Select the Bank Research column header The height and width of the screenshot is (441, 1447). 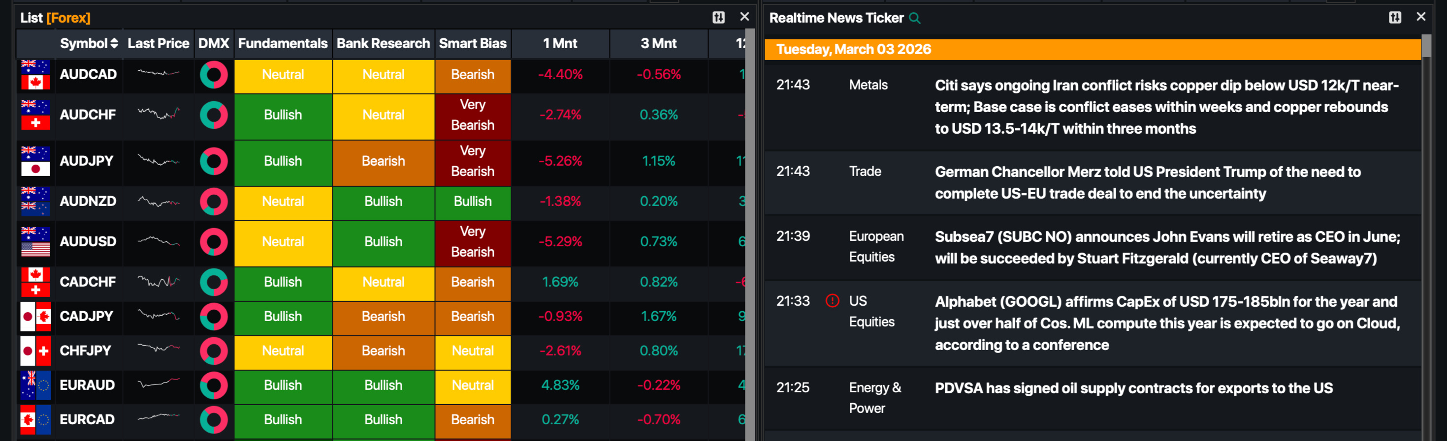point(383,44)
